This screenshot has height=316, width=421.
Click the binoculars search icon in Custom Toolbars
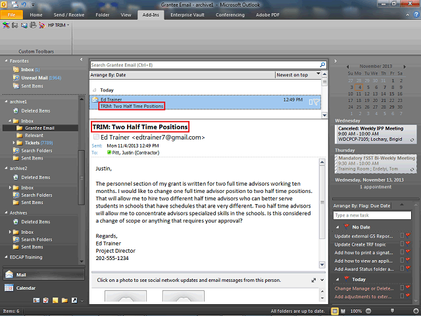pyautogui.click(x=15, y=25)
